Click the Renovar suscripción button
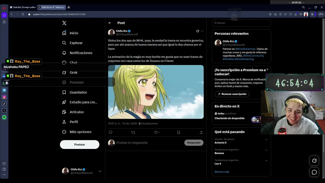The width and height of the screenshot is (325, 183). [232, 94]
